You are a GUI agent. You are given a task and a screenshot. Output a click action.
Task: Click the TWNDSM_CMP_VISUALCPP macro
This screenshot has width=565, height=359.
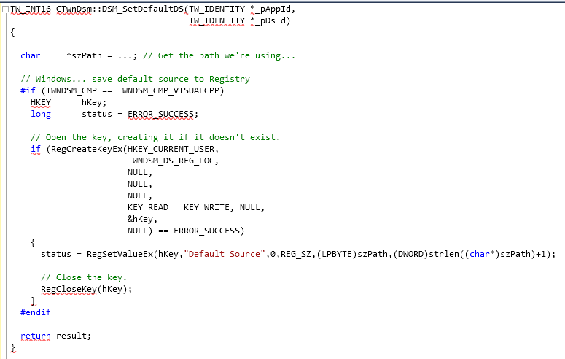coord(168,90)
